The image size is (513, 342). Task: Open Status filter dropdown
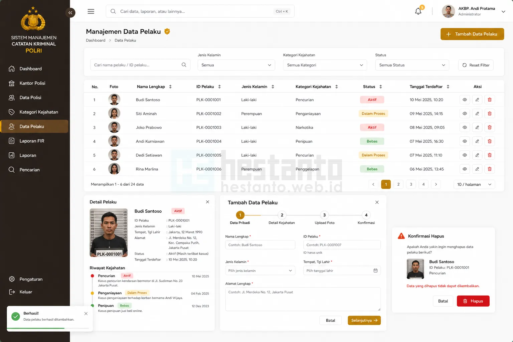tap(412, 65)
